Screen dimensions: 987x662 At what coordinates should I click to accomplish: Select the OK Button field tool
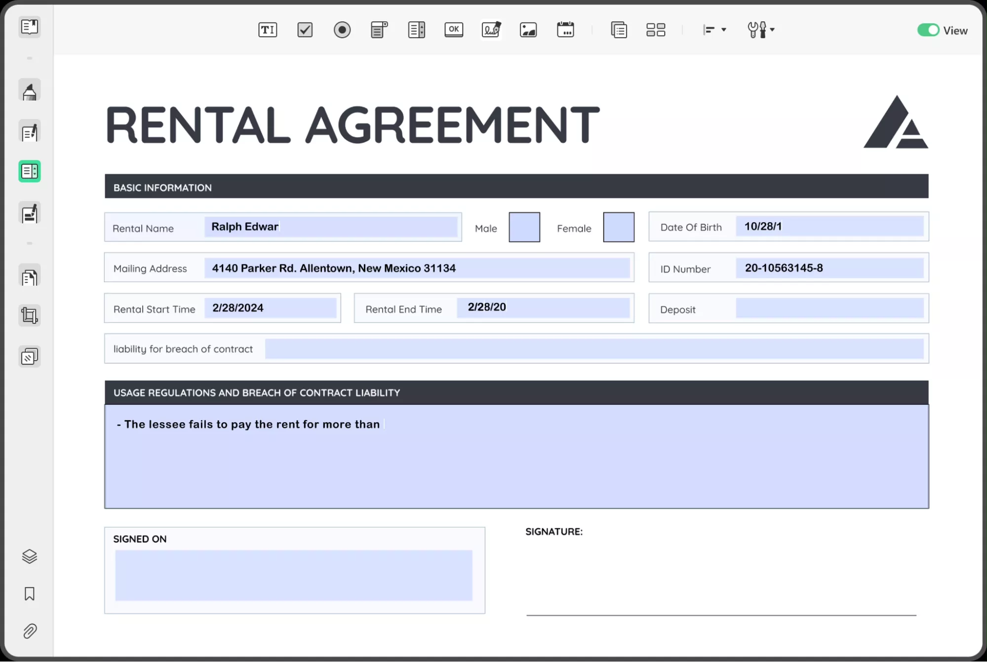click(x=453, y=30)
